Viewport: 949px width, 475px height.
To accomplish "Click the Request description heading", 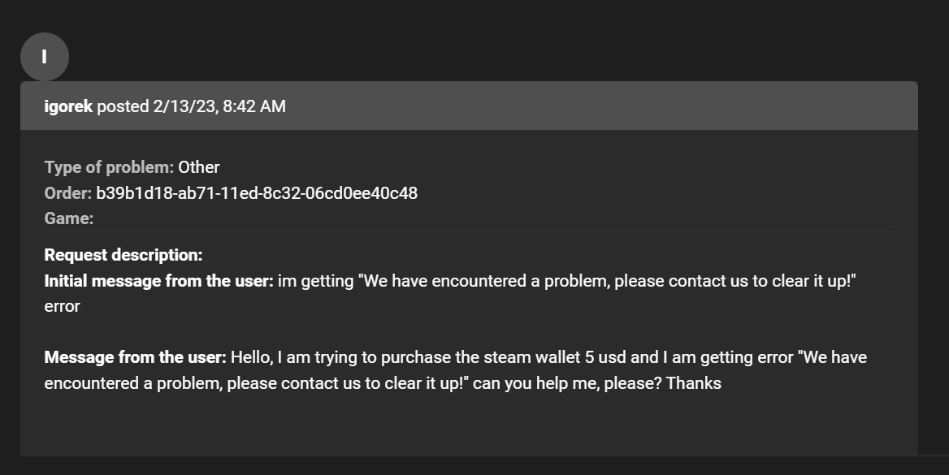I will coord(123,255).
